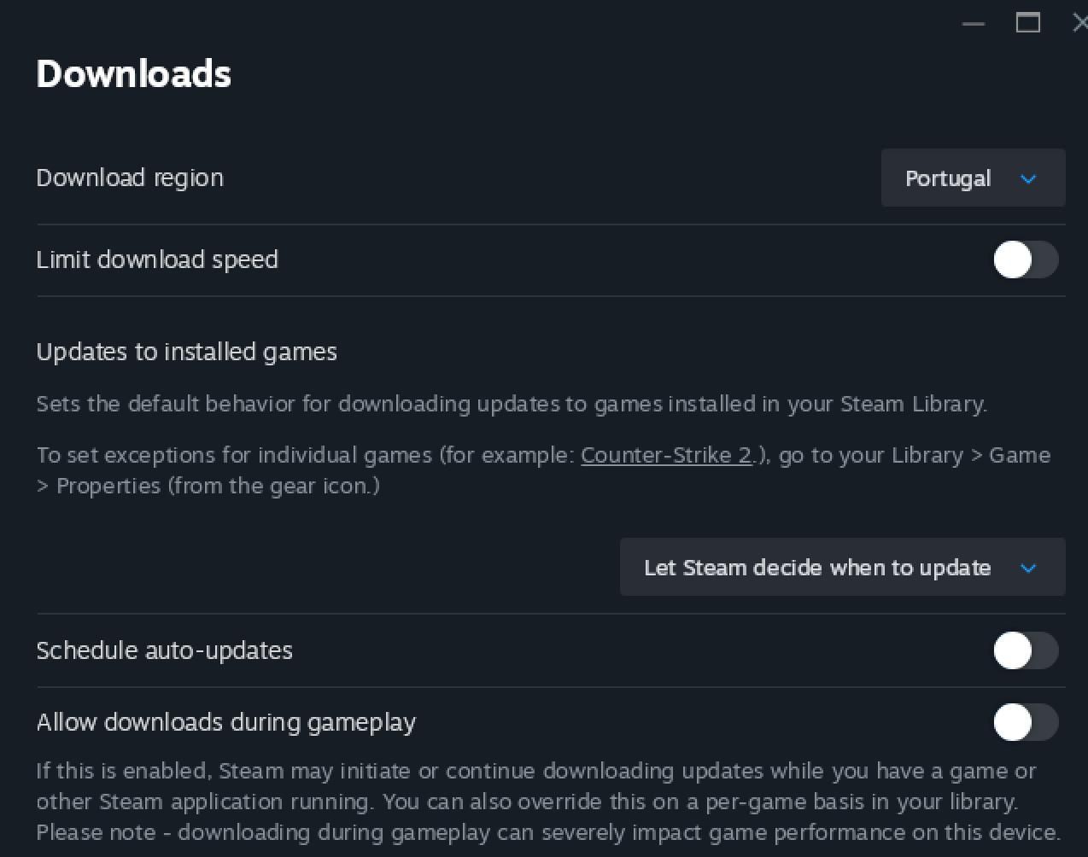Click the Download region label

click(130, 178)
